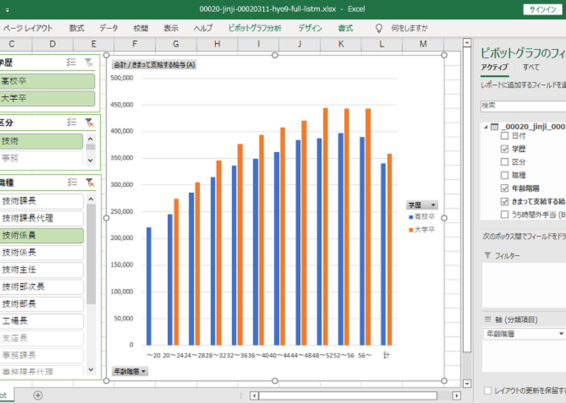566x404 pixels.
Task: Select 事務 in 区分 slicer
Action: pyautogui.click(x=41, y=158)
